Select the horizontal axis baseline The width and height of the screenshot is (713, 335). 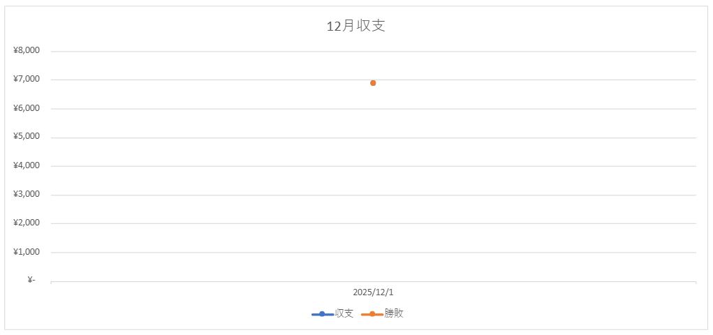point(210,281)
